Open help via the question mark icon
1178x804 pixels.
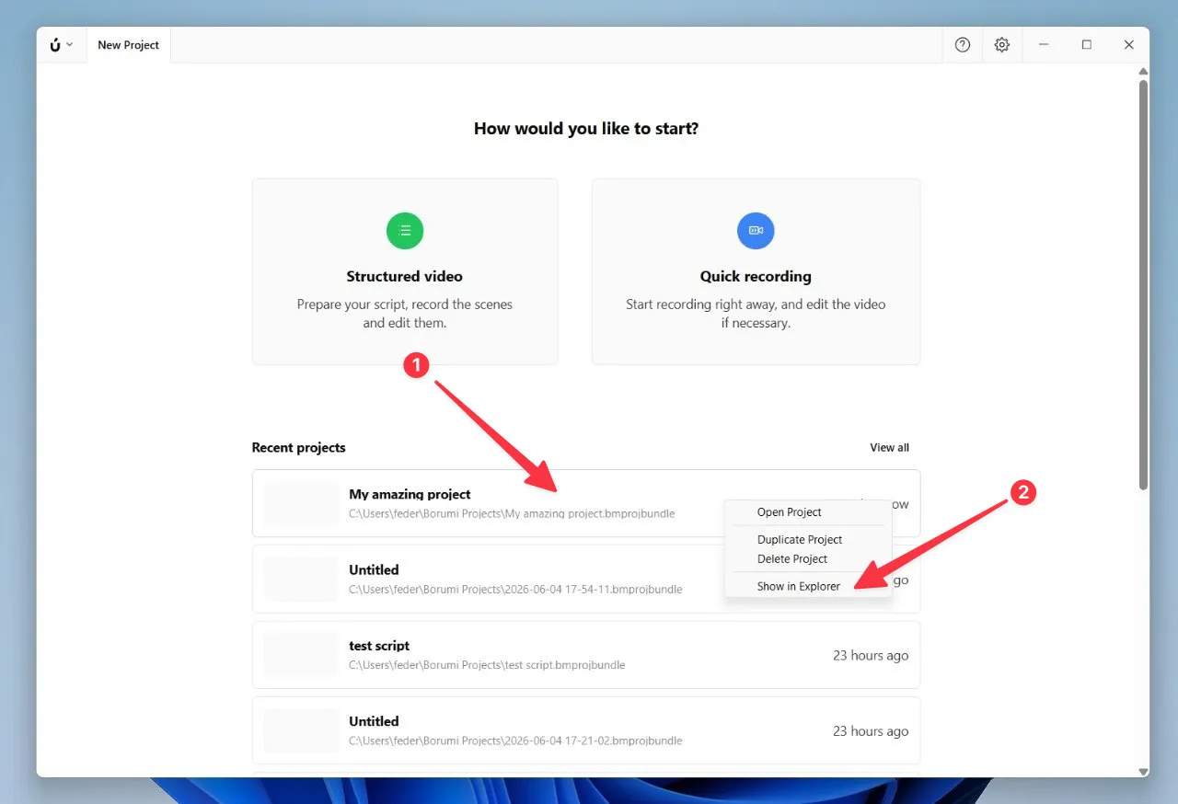963,45
